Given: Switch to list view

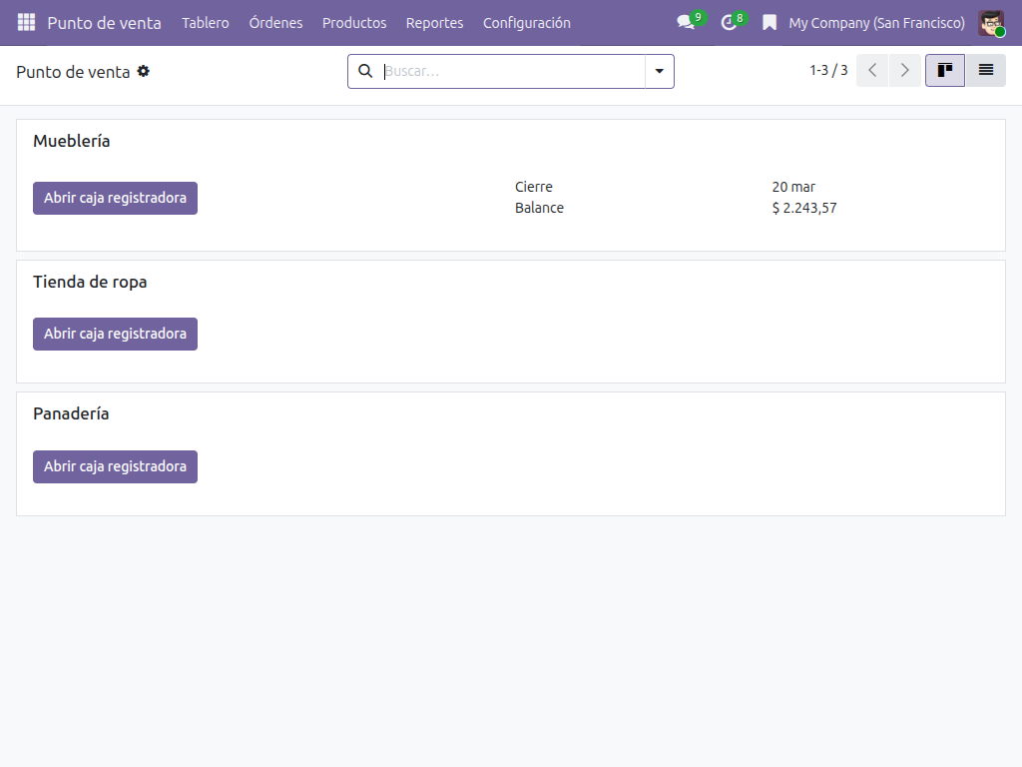Looking at the screenshot, I should pos(985,71).
